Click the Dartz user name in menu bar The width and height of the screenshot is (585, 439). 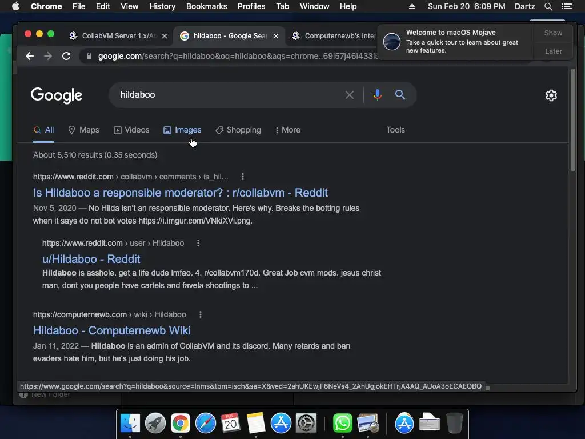pyautogui.click(x=524, y=6)
